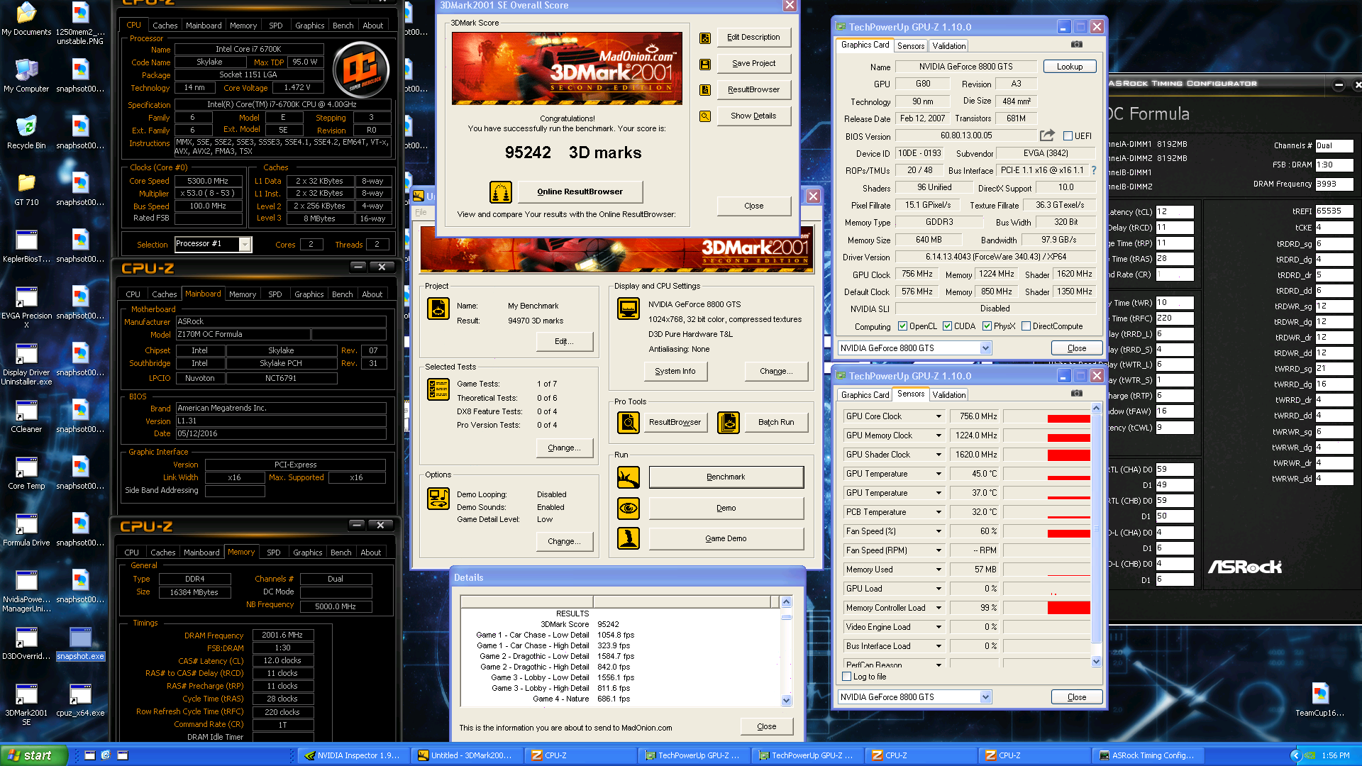Click the Demo eye icon in the Run section
Viewport: 1362px width, 766px height.
pos(629,508)
